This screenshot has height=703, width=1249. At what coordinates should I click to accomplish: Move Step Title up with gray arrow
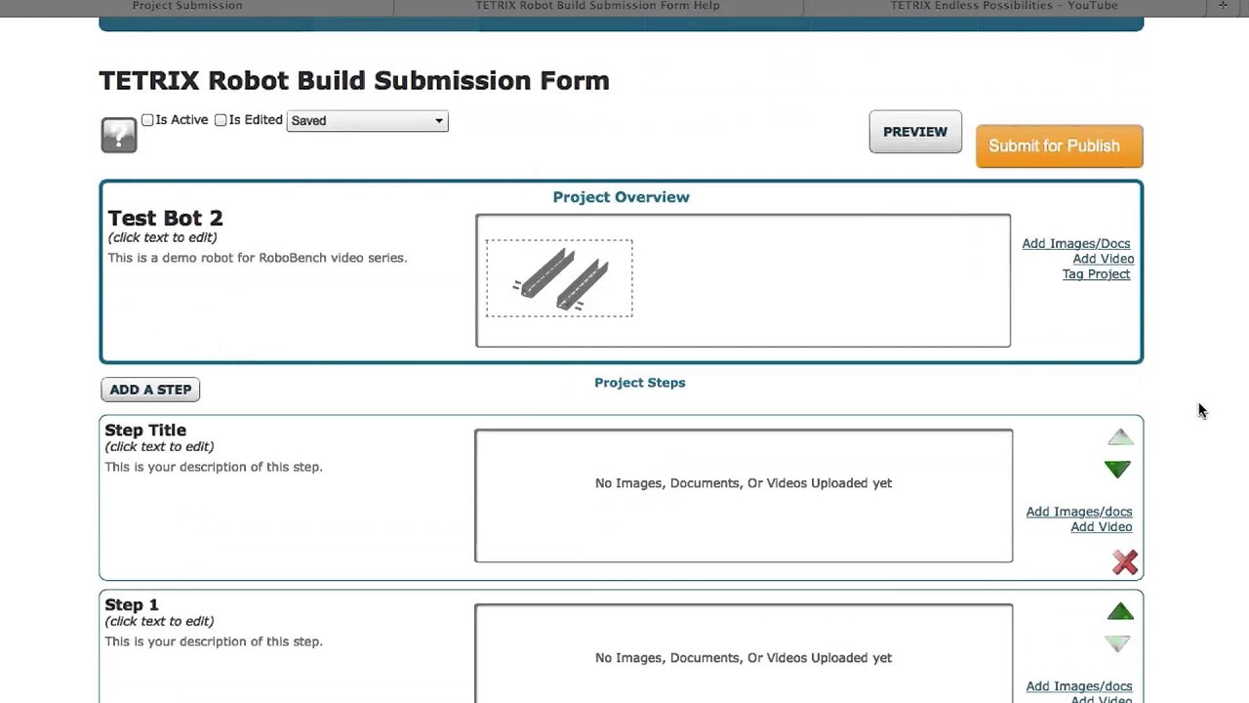(x=1119, y=437)
